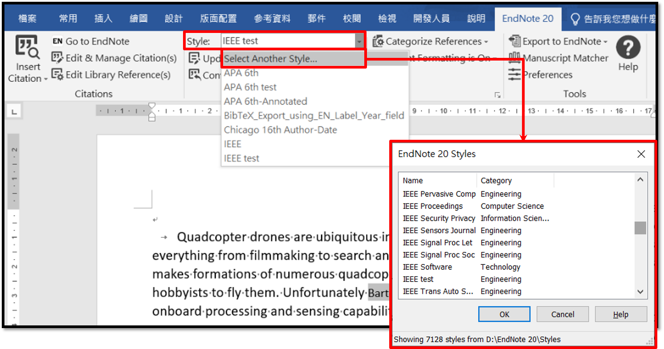Click the Technology category cell
This screenshot has height=349, width=664.
point(501,267)
